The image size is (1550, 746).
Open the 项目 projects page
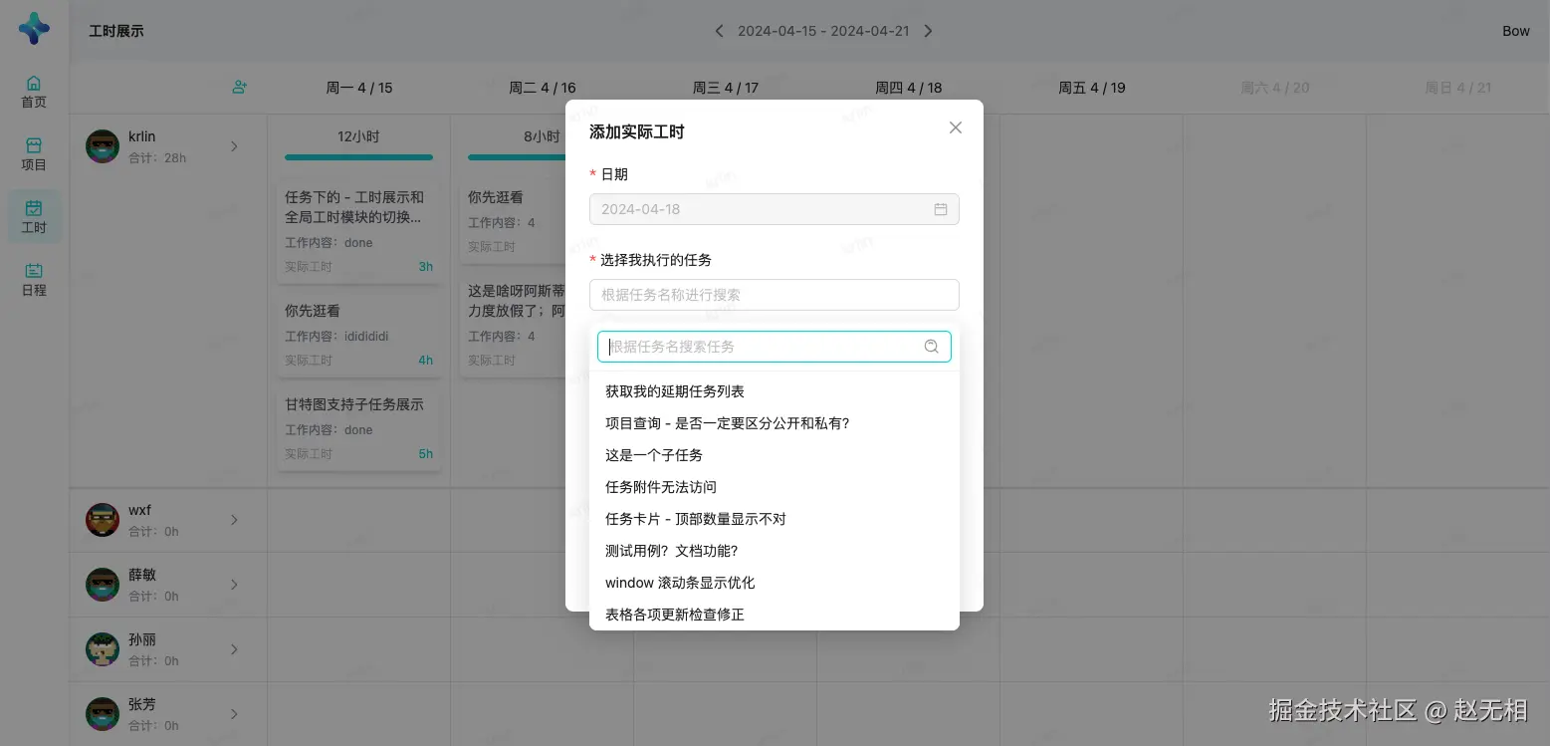(34, 154)
